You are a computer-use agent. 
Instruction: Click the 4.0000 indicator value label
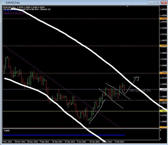coord(7,131)
